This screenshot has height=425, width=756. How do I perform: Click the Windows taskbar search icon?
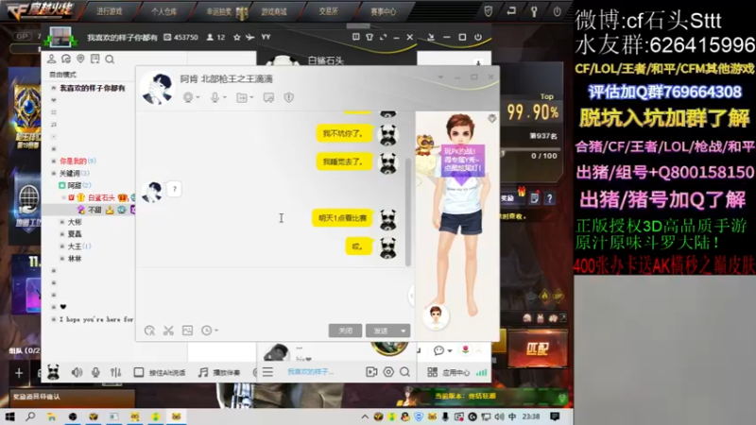point(30,416)
